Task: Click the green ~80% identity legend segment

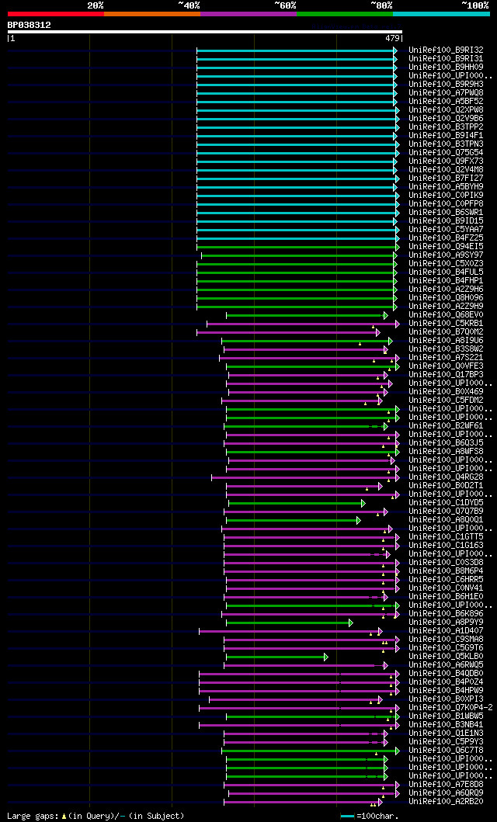Action: tap(345, 14)
